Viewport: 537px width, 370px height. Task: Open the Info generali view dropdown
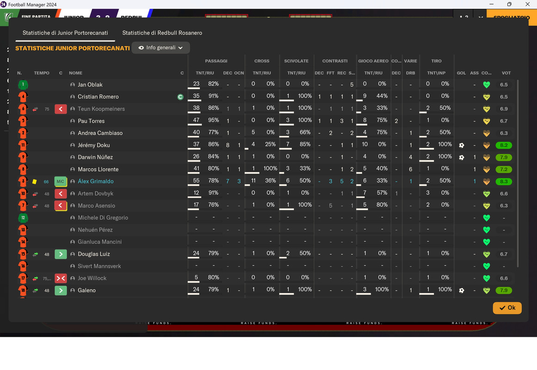pyautogui.click(x=160, y=48)
